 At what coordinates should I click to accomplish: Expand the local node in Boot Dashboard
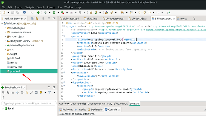tap(3, 109)
